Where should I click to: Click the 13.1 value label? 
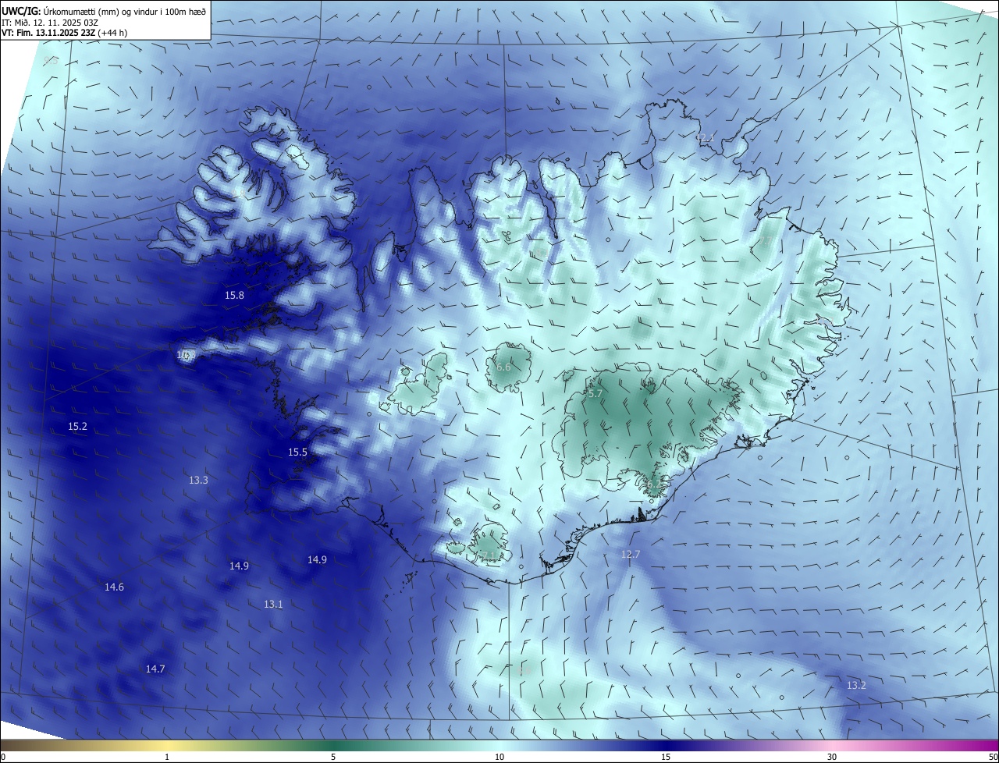273,605
